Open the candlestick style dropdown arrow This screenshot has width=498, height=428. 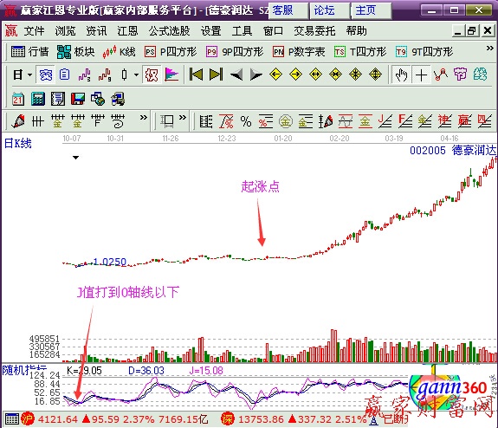point(136,75)
